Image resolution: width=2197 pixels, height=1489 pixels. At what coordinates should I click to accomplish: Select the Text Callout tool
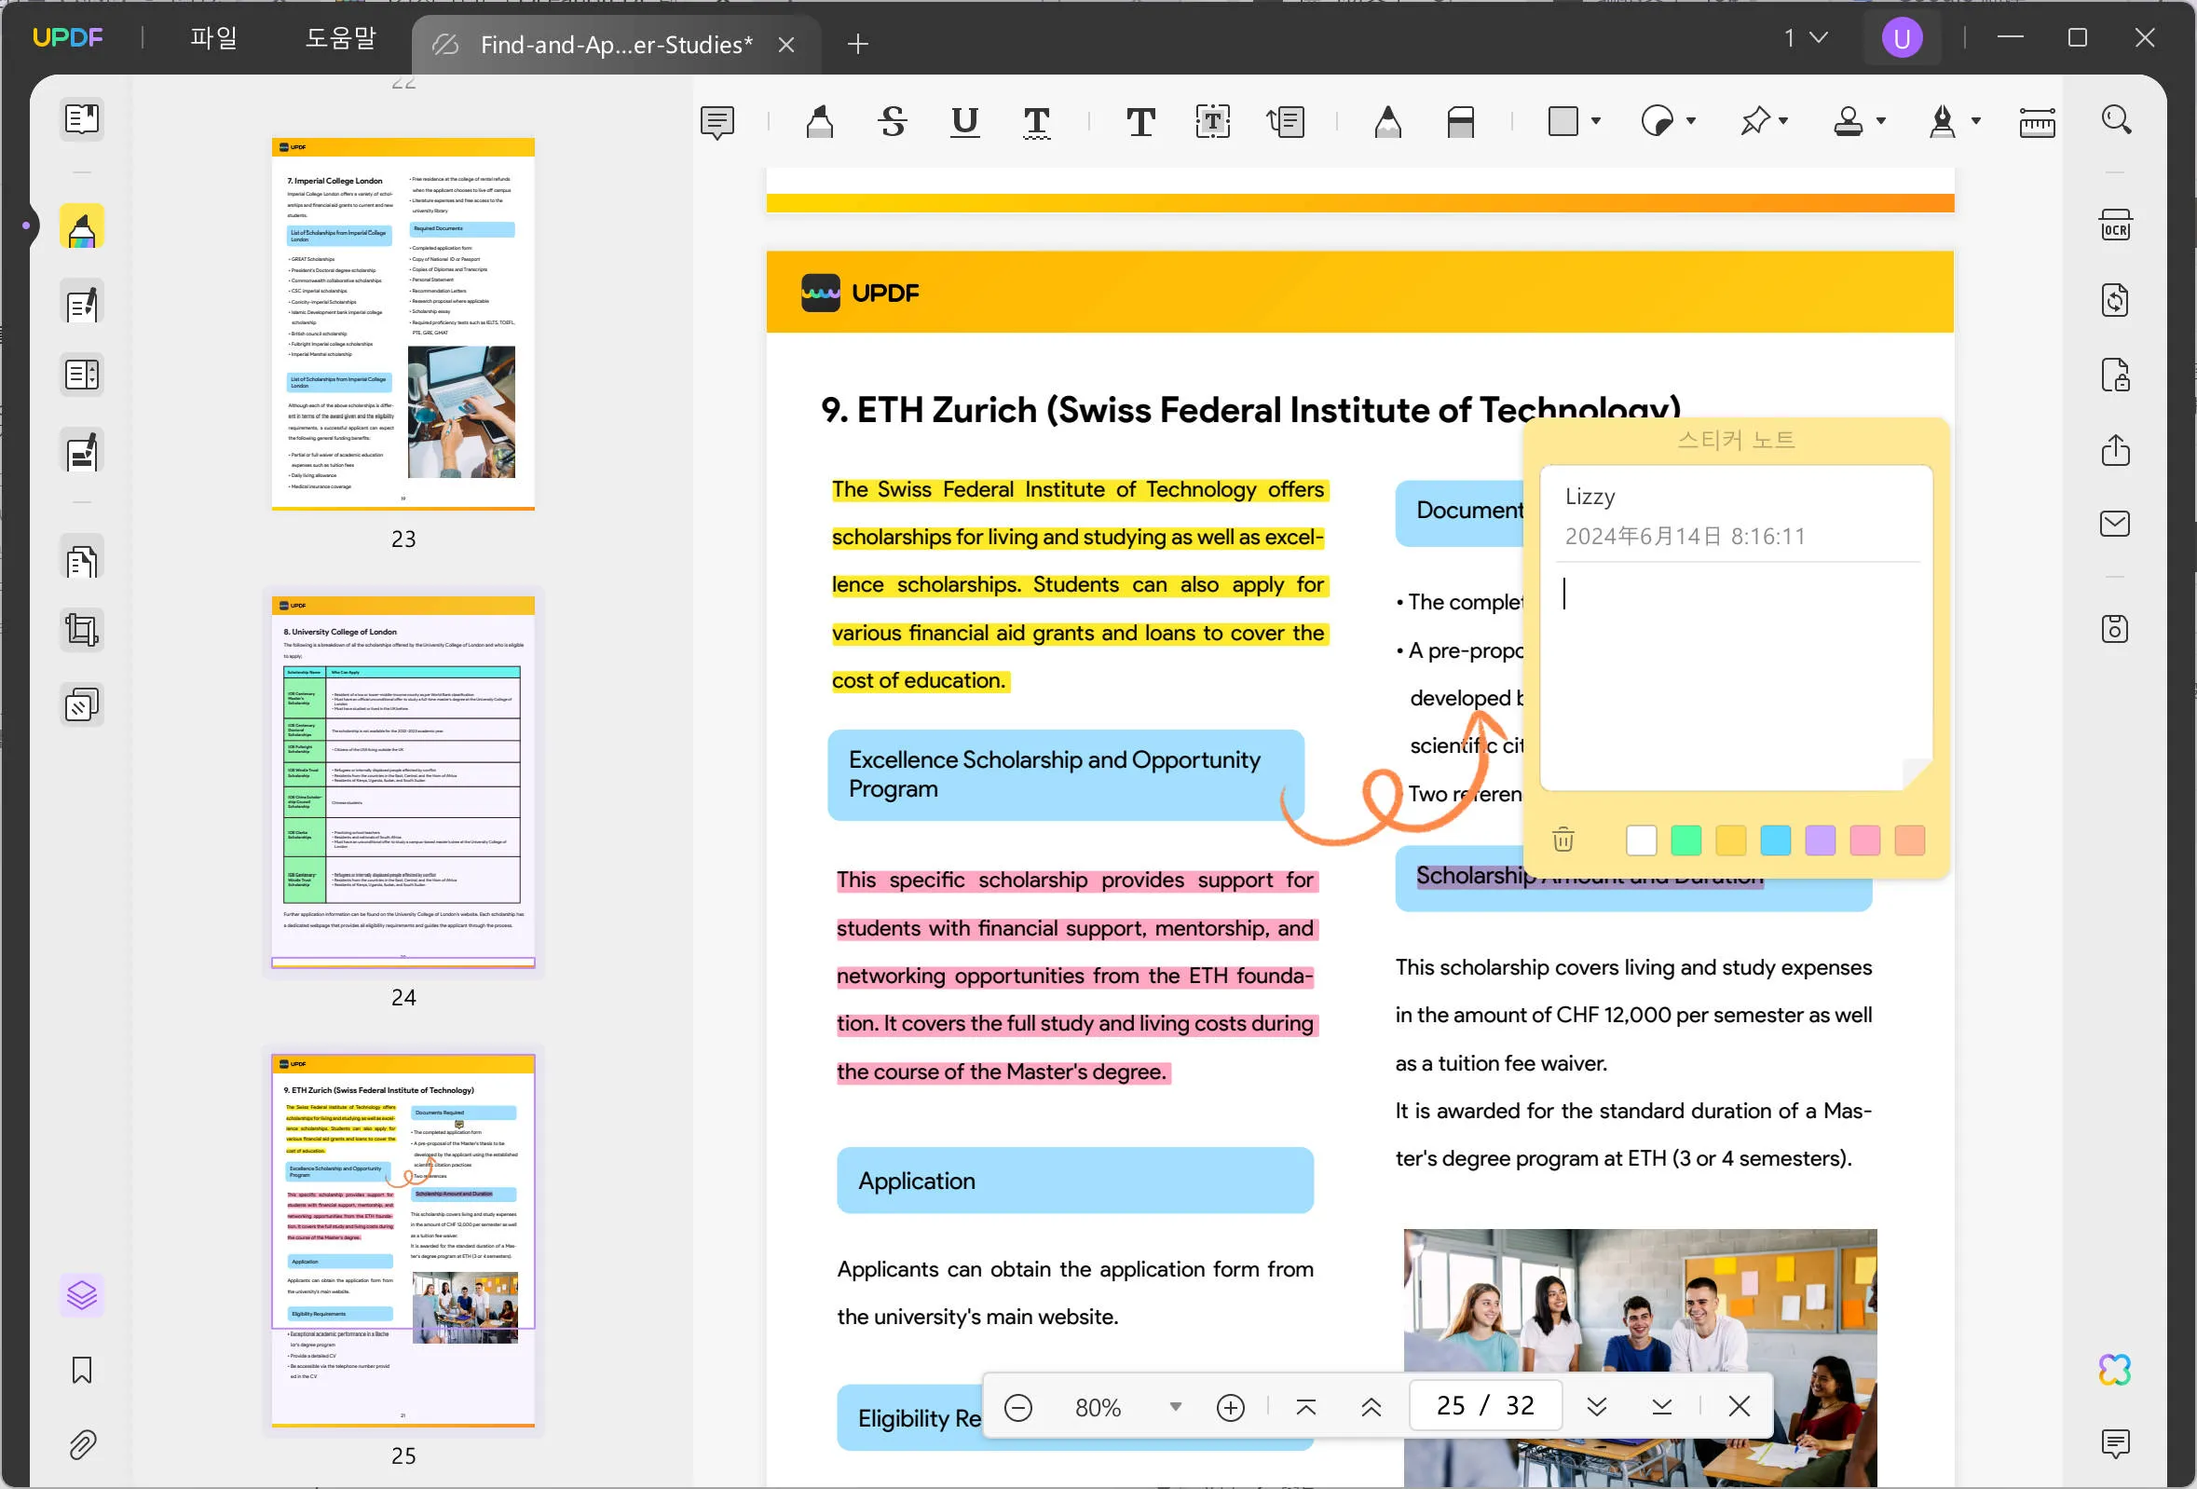(x=1286, y=122)
